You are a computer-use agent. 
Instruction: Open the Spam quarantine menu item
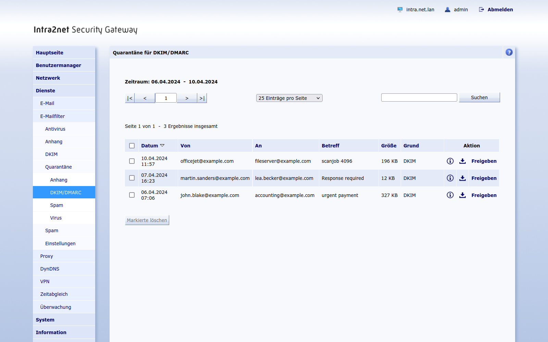57,205
